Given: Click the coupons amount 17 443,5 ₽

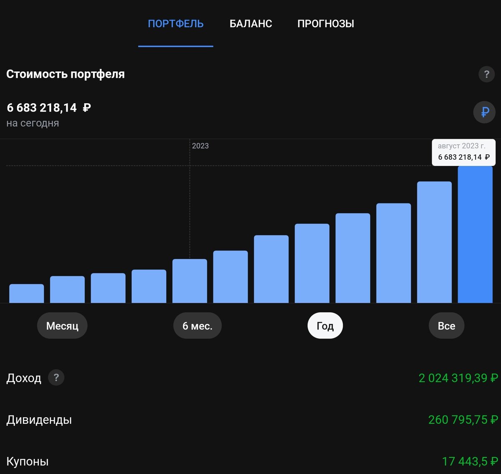Looking at the screenshot, I should point(470,461).
